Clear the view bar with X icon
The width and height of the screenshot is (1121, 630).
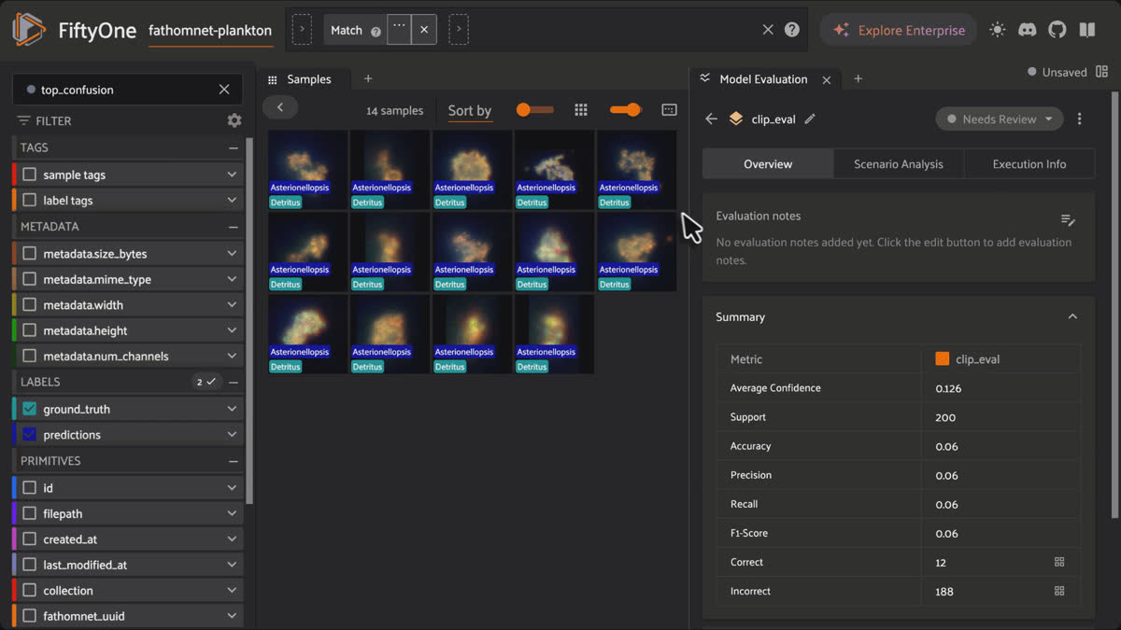click(x=768, y=30)
